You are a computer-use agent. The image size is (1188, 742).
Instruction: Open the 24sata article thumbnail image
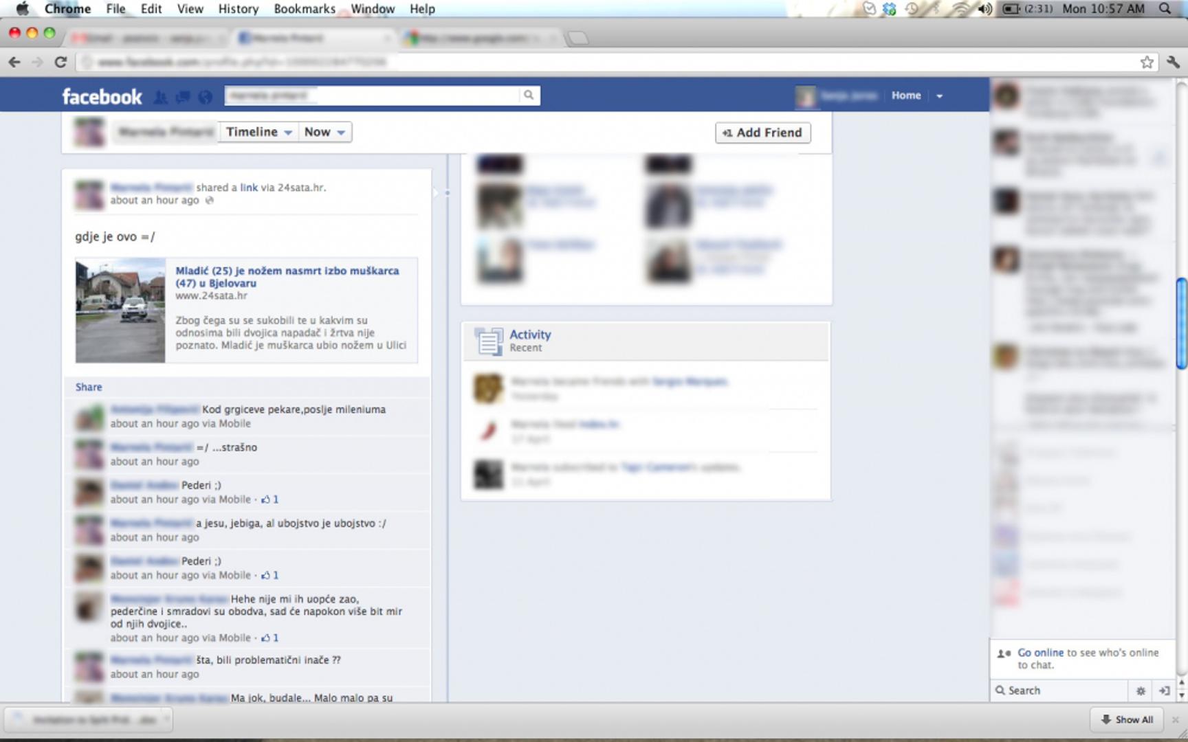click(x=120, y=311)
